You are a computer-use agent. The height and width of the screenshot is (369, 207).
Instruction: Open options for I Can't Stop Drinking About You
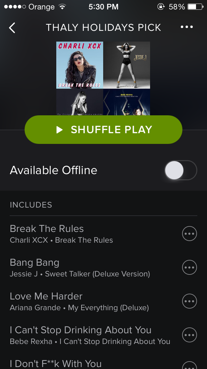[190, 335]
